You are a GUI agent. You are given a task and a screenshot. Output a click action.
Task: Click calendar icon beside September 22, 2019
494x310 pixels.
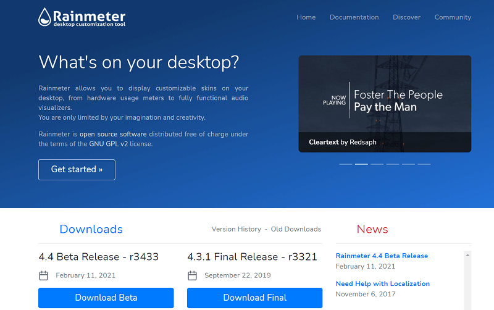point(192,275)
